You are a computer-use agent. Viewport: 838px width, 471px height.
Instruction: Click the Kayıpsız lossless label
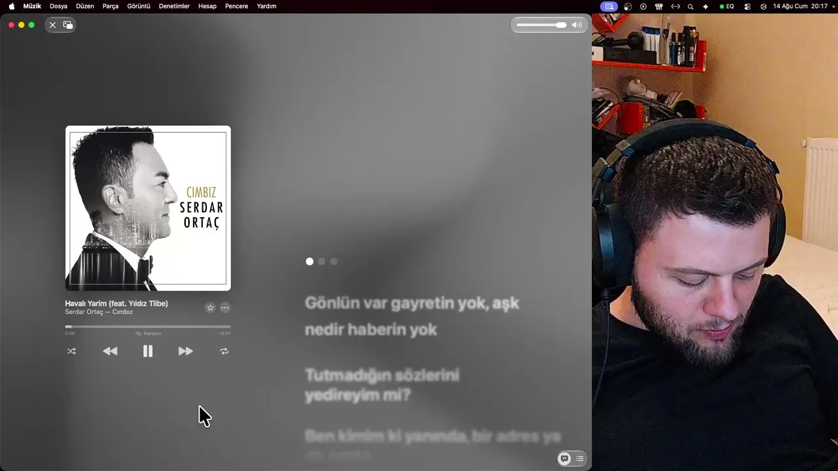coord(149,334)
